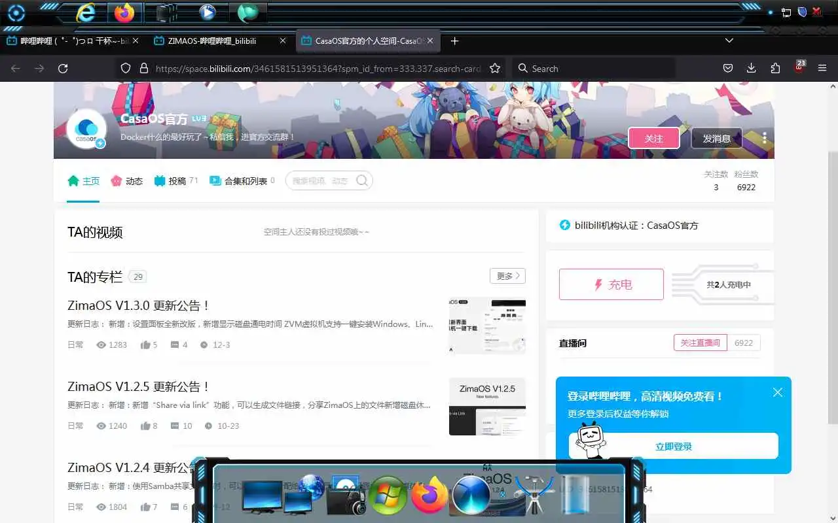Open the ZimaOS V1.3.0 更新公告 article
838x523 pixels.
click(x=139, y=305)
